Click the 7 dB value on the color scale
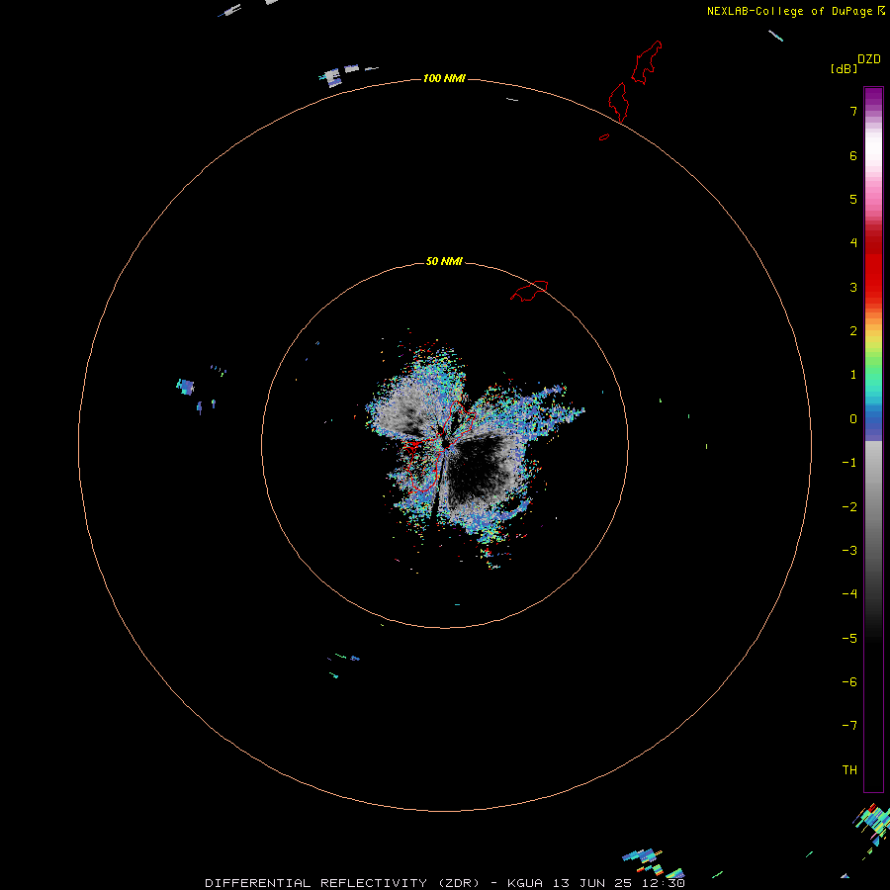This screenshot has width=890, height=890. point(853,111)
